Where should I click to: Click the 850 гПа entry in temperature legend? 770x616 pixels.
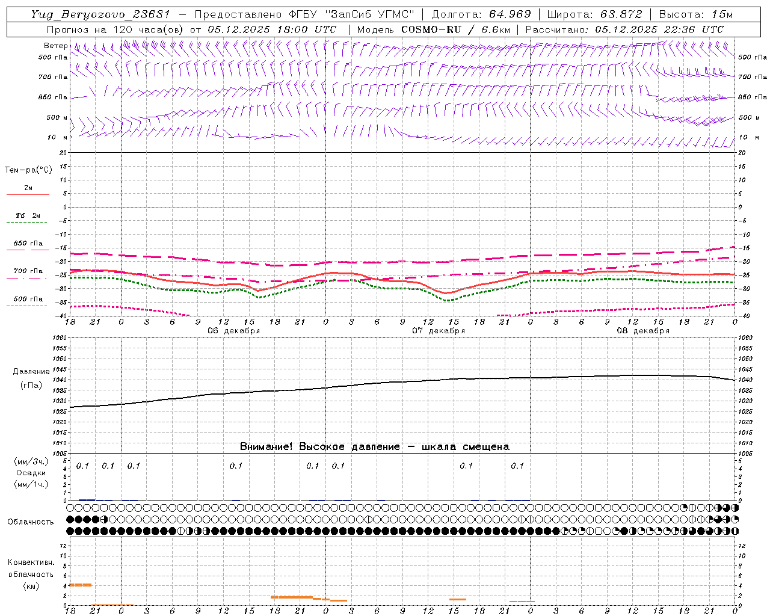click(28, 244)
